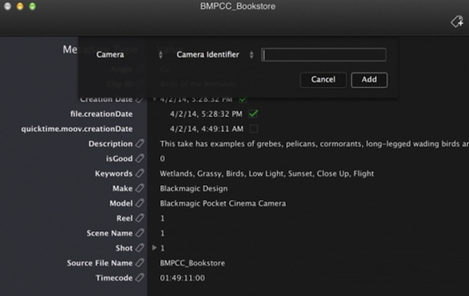Screen dimensions: 469x296
Task: Click the BMPCC_Bookstore source file name value
Action: pyautogui.click(x=192, y=263)
